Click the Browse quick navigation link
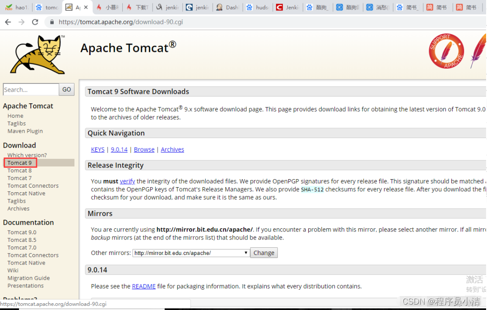 pos(144,149)
